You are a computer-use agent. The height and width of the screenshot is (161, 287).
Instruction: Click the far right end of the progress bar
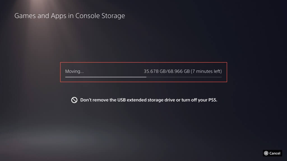point(221,77)
